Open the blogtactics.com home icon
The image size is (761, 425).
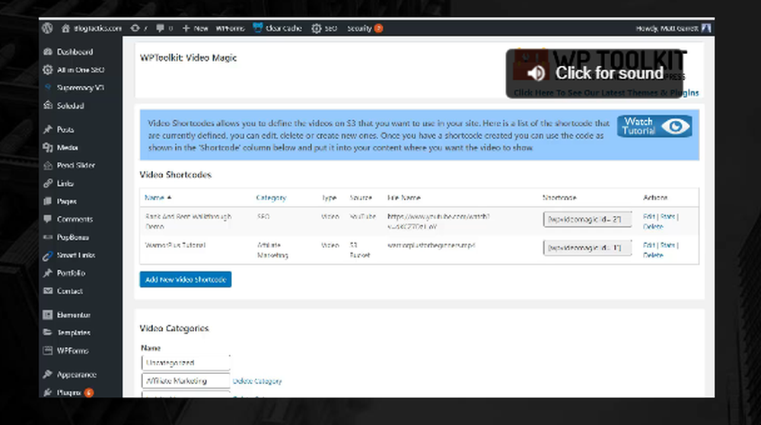[x=65, y=29]
